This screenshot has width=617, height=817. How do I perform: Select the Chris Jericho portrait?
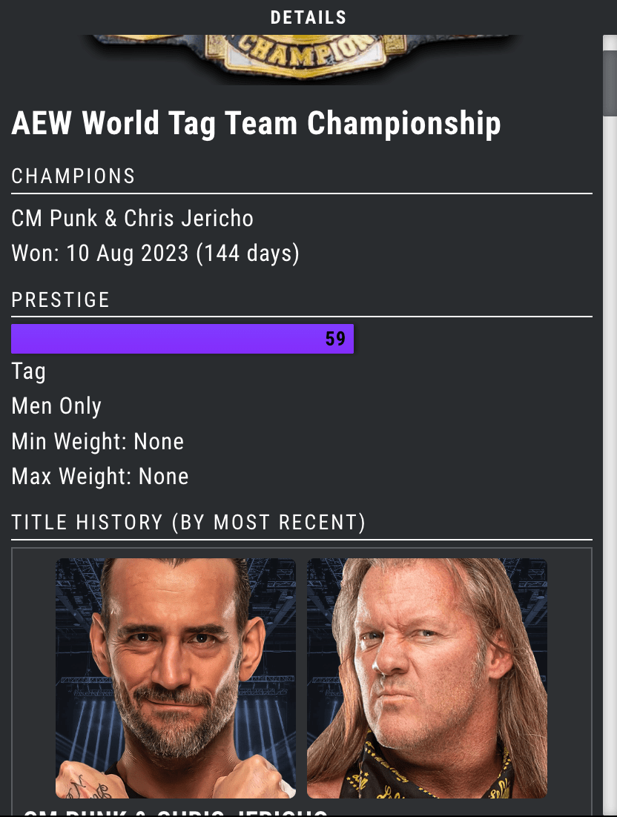(426, 678)
